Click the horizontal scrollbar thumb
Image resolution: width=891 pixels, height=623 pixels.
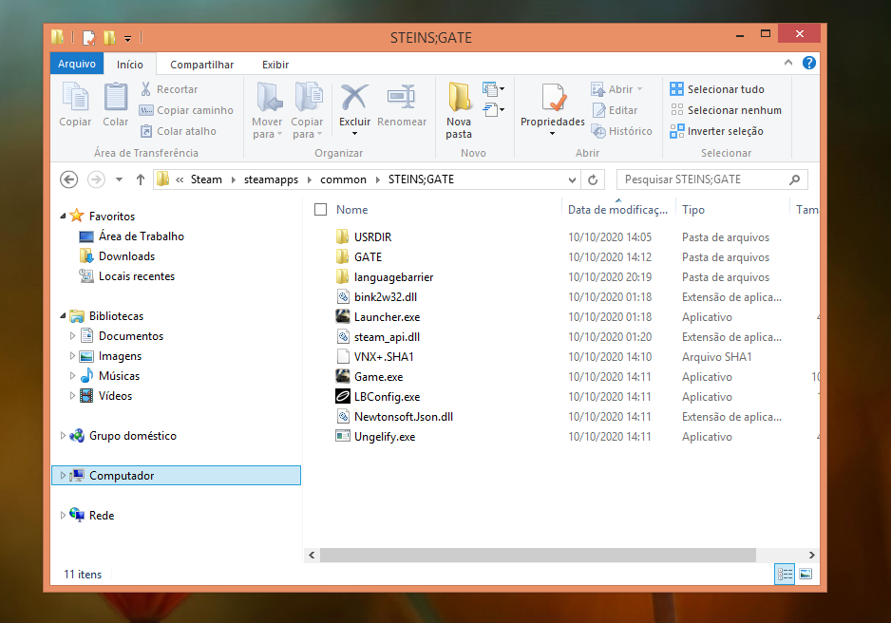coord(538,555)
